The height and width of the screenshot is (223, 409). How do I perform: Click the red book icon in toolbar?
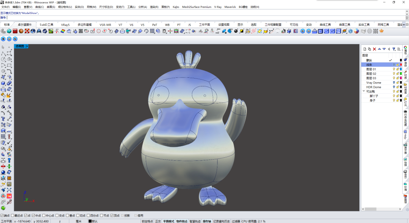tap(15, 31)
